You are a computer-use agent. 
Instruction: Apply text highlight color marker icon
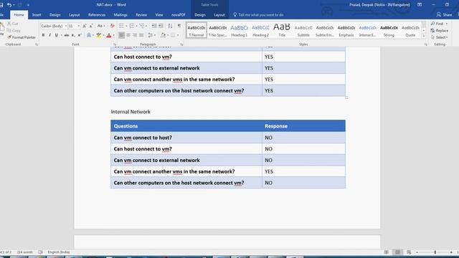tap(99, 35)
